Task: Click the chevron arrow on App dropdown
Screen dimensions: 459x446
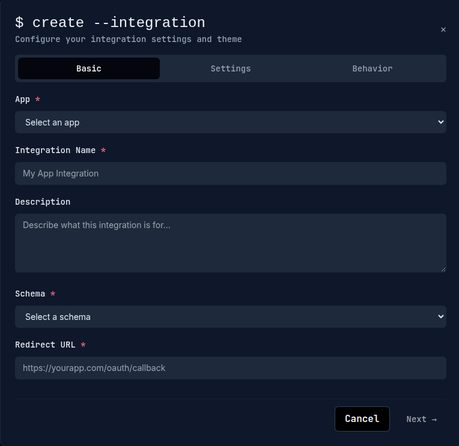Action: point(440,122)
